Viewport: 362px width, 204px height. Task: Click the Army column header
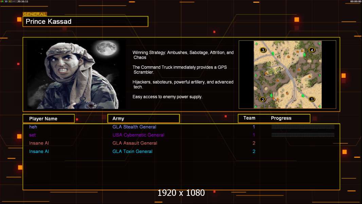[143, 119]
